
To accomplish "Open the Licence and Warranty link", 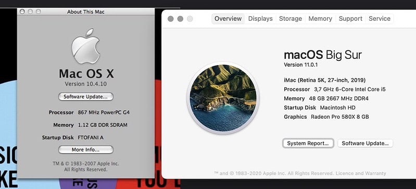I will coord(361,173).
